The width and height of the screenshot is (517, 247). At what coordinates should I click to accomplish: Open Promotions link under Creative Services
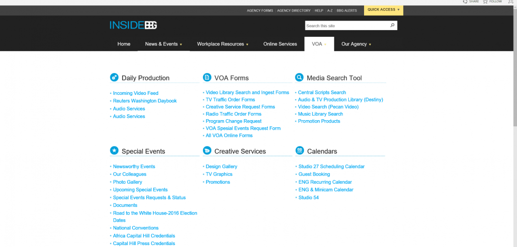218,182
